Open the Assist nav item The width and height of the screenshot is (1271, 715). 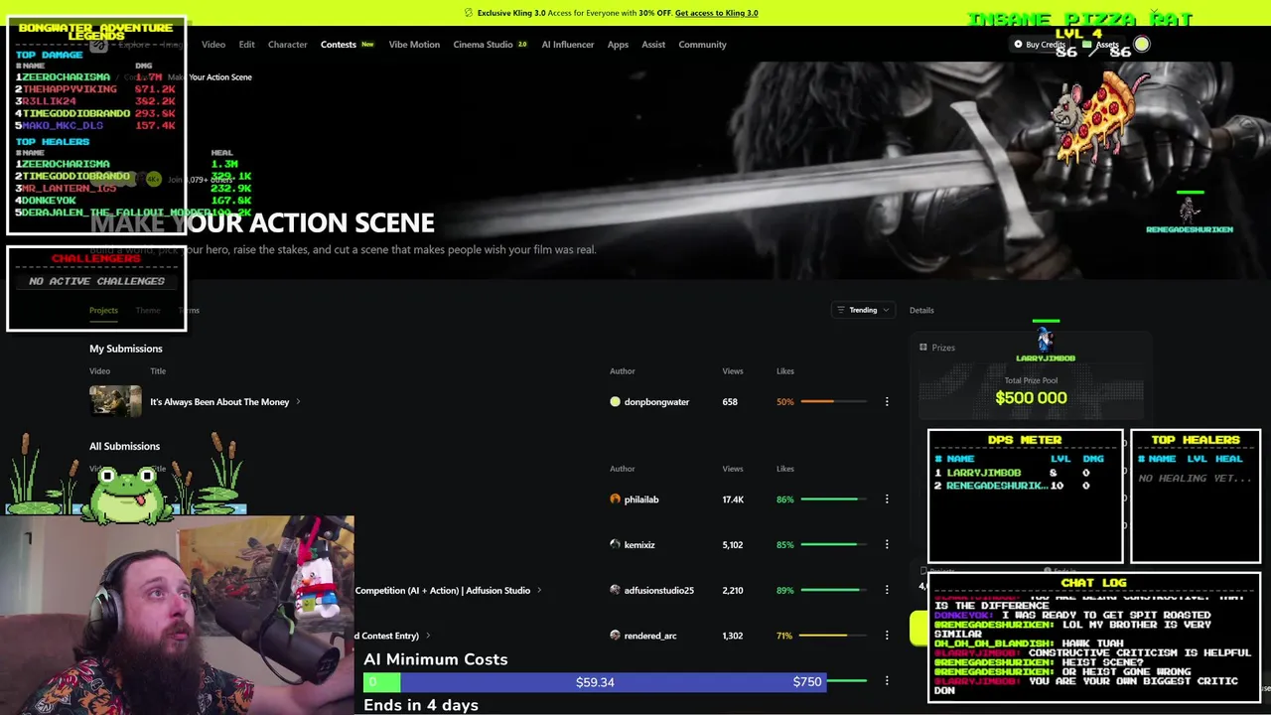click(653, 45)
